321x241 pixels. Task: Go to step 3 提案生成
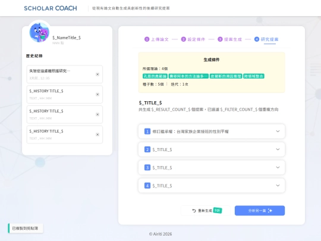pos(229,39)
